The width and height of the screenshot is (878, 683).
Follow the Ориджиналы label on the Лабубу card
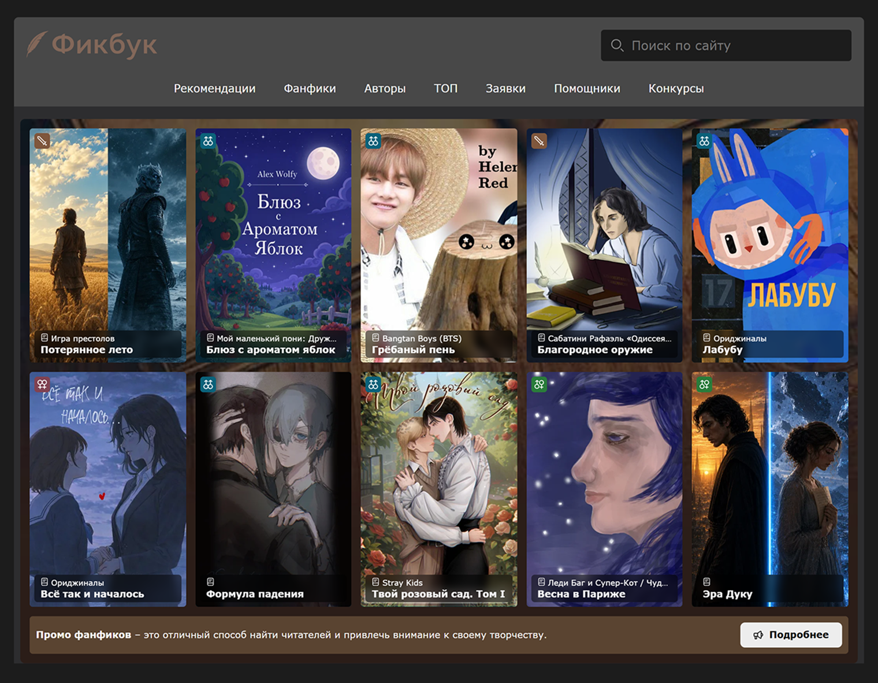(739, 339)
